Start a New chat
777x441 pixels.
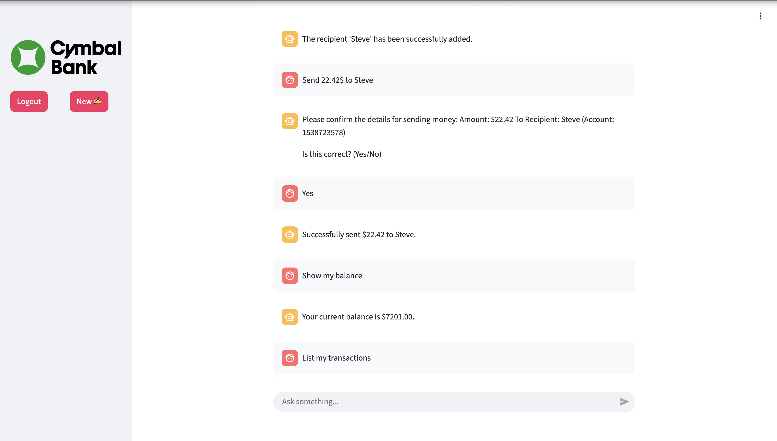point(89,102)
